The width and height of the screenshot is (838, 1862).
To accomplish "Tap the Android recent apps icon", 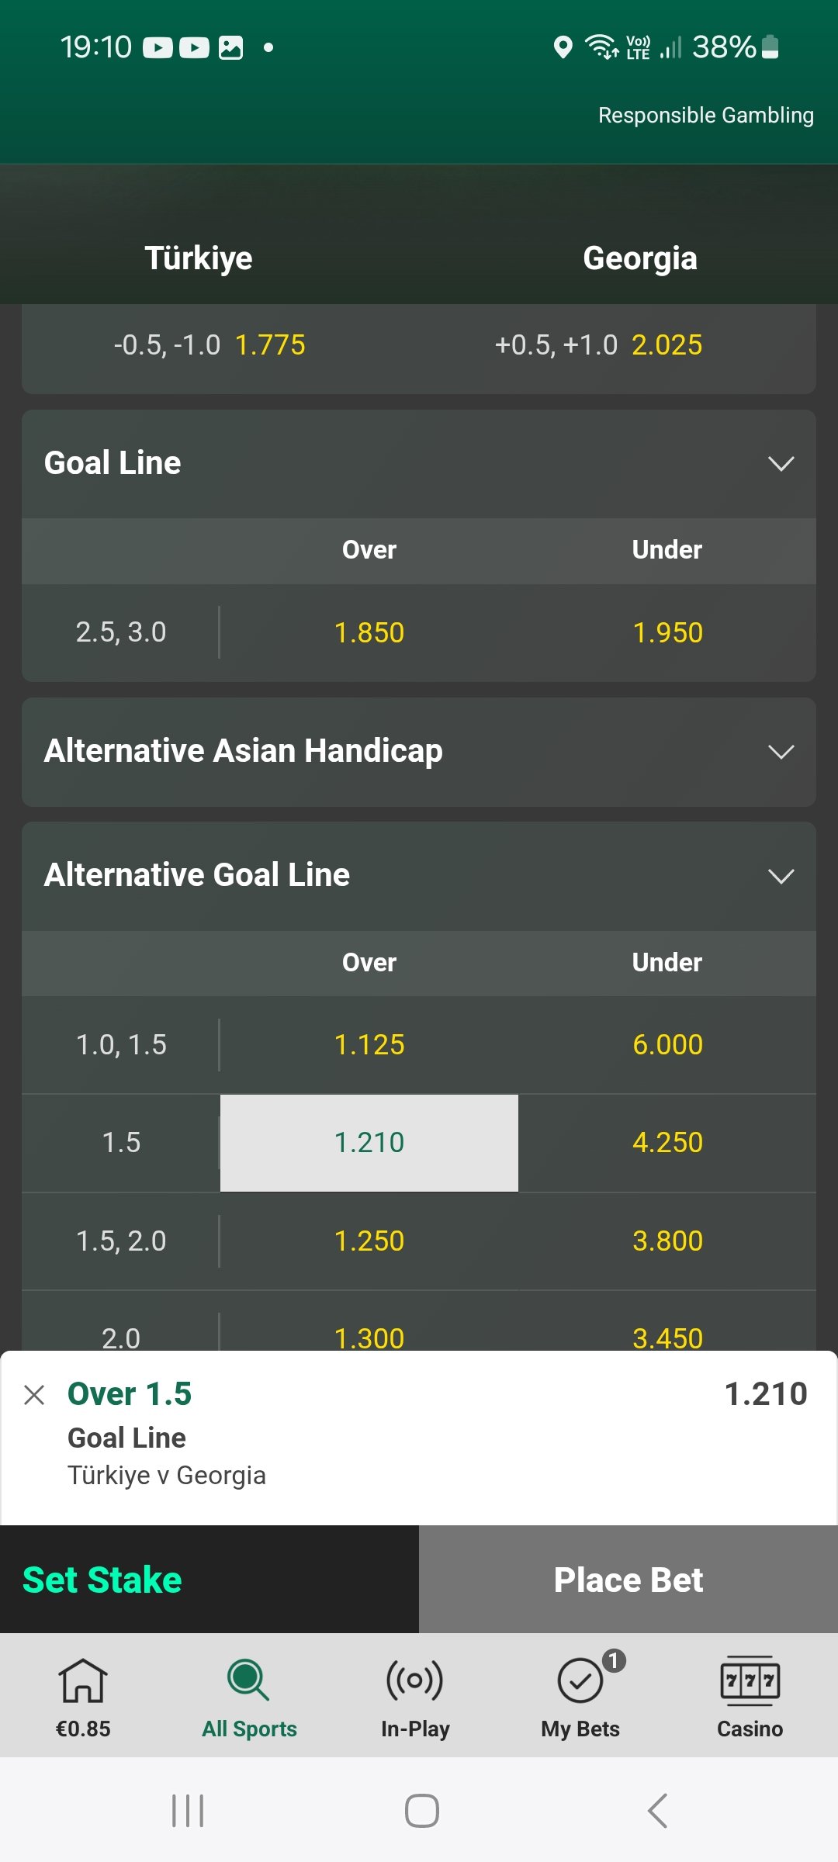I will [x=188, y=1811].
